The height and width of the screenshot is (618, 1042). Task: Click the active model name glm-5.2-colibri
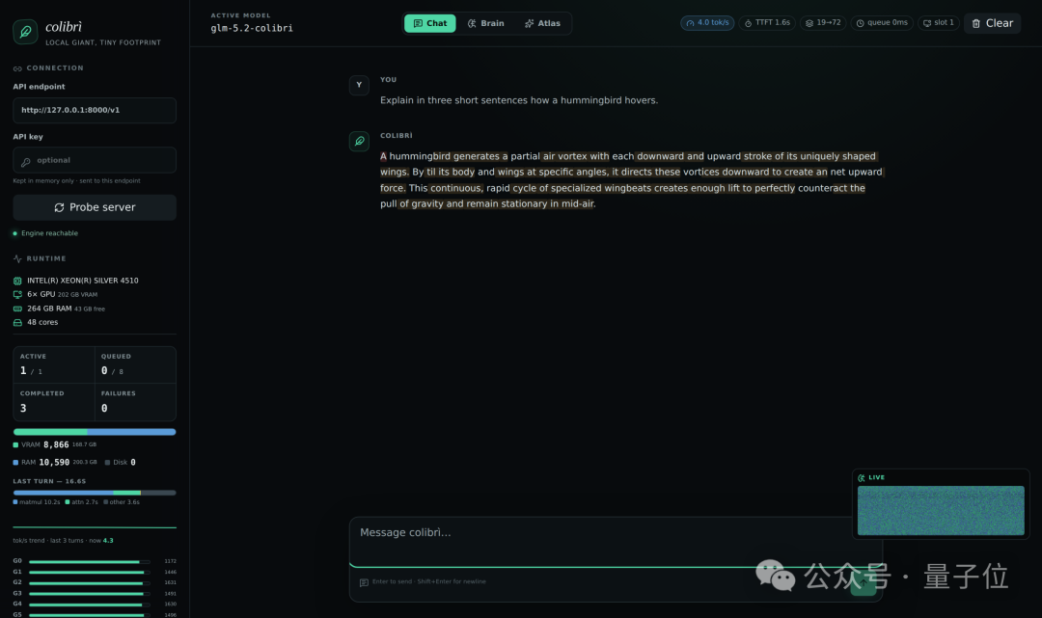252,29
